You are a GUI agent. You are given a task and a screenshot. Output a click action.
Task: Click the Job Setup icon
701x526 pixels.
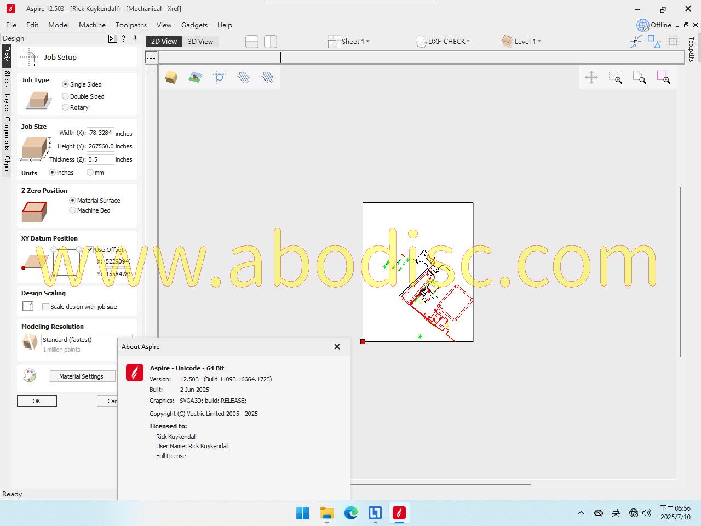coord(29,57)
